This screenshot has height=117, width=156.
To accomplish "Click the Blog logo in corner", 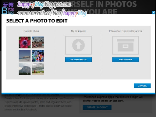I will pyautogui.click(x=8, y=9).
